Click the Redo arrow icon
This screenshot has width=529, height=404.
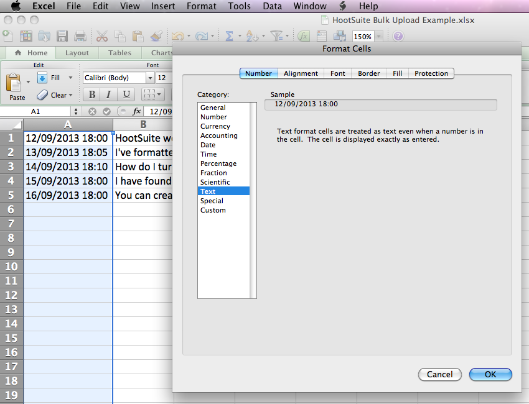pyautogui.click(x=202, y=35)
